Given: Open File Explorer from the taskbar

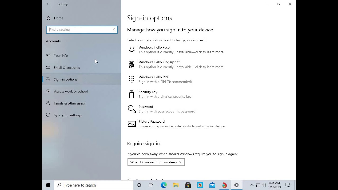Looking at the screenshot, I should [176, 185].
